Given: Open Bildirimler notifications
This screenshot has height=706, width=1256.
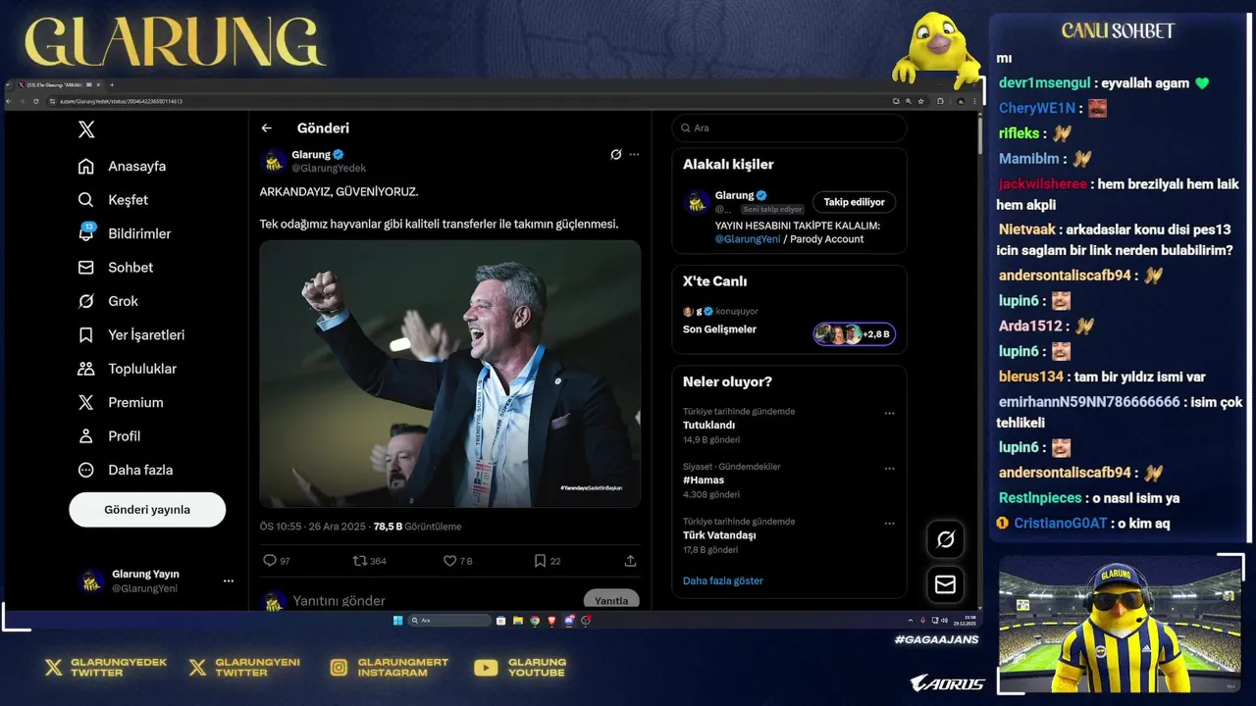Looking at the screenshot, I should tap(124, 233).
